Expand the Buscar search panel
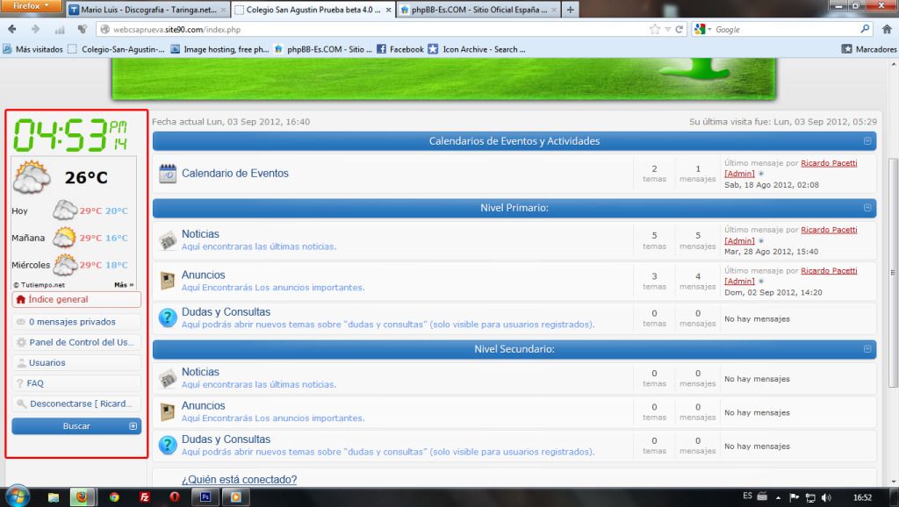The image size is (899, 507). coord(133,426)
